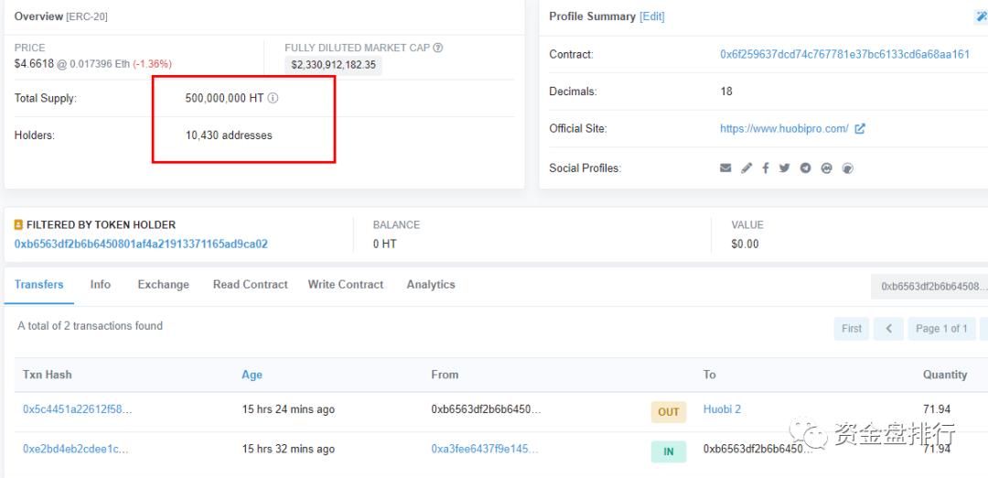Open the Twitter social profile icon

tap(784, 168)
